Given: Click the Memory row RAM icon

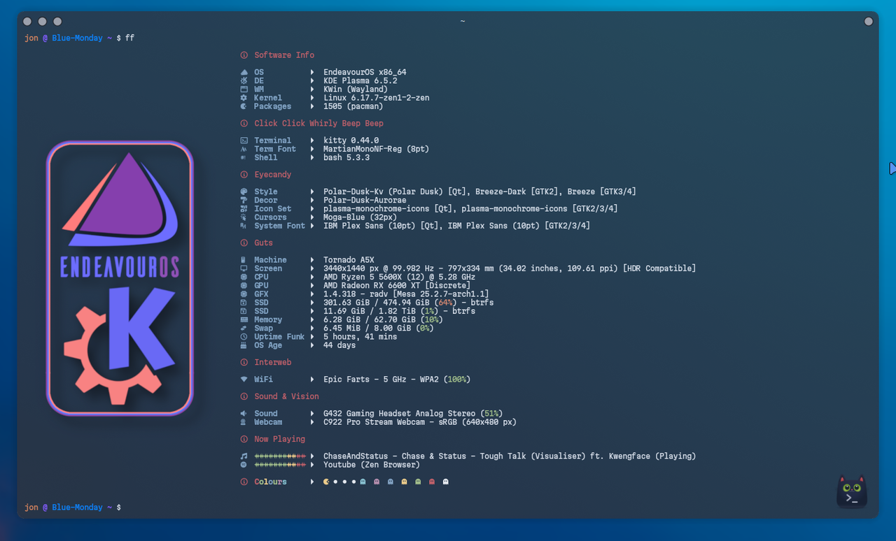Looking at the screenshot, I should [x=244, y=320].
